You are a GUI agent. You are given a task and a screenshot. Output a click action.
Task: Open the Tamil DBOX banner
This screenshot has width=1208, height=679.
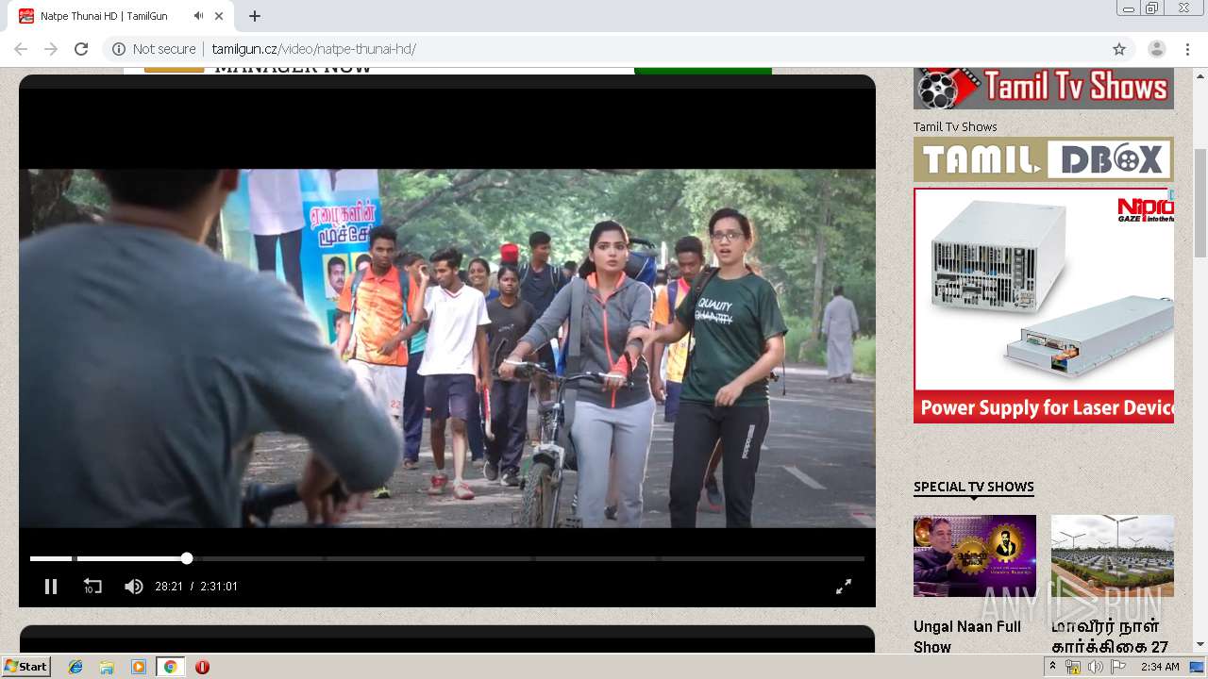click(x=1044, y=159)
